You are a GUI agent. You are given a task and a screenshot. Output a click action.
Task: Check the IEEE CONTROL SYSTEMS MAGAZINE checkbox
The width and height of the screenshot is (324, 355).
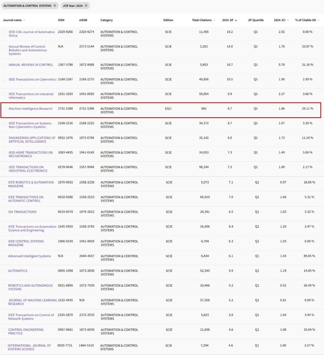coord(4,241)
